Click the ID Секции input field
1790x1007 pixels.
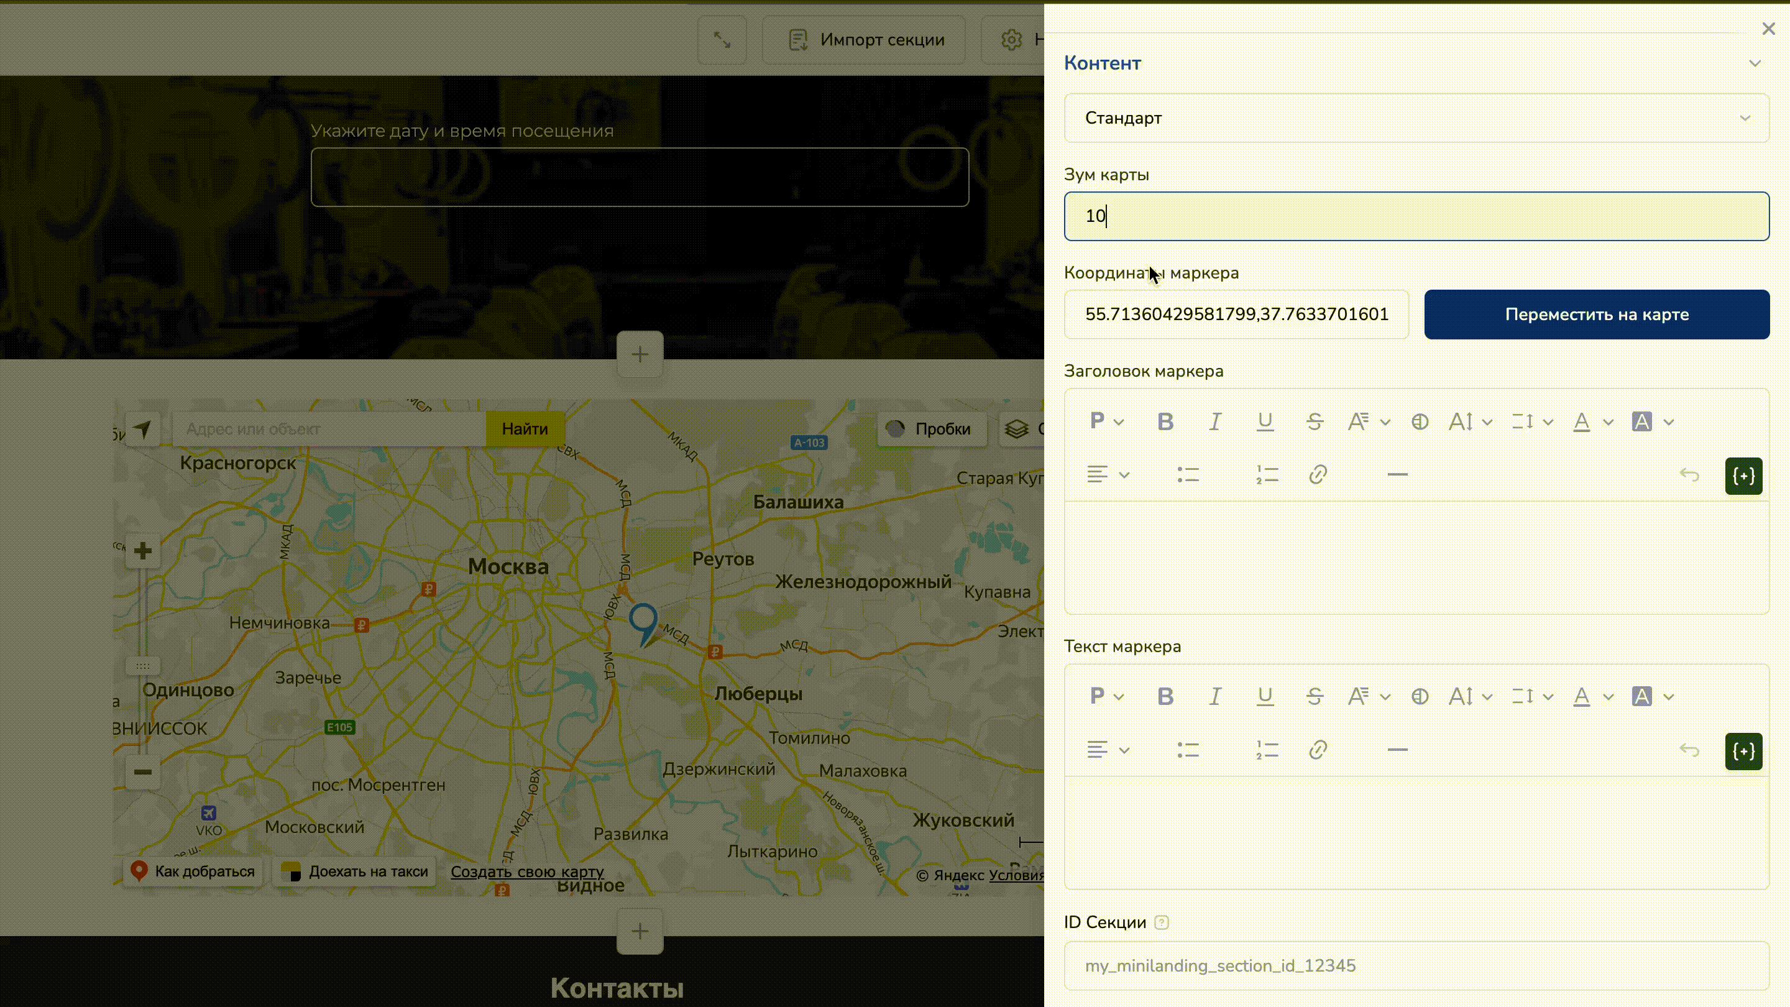pyautogui.click(x=1416, y=965)
